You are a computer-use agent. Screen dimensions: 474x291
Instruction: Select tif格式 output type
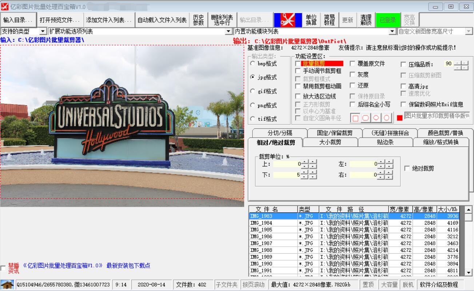pos(263,119)
